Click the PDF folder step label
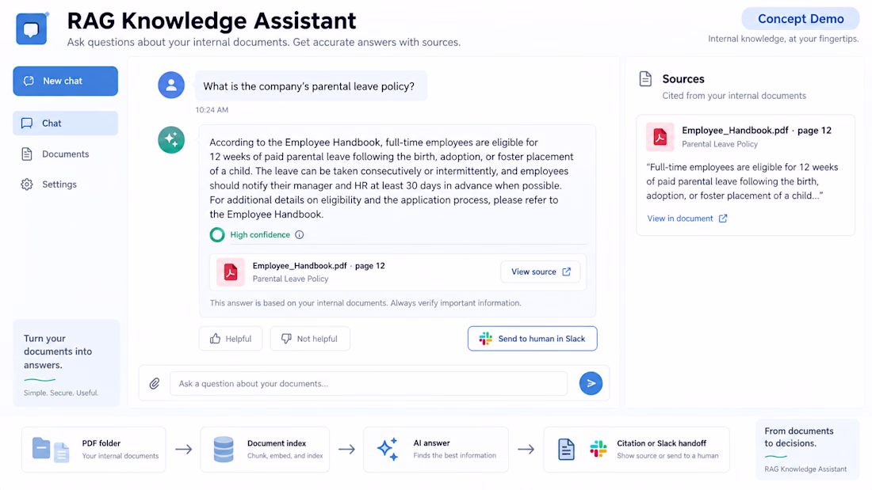This screenshot has height=490, width=872. click(x=101, y=443)
